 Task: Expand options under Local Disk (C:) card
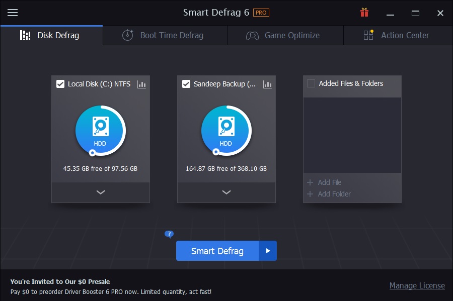[101, 192]
